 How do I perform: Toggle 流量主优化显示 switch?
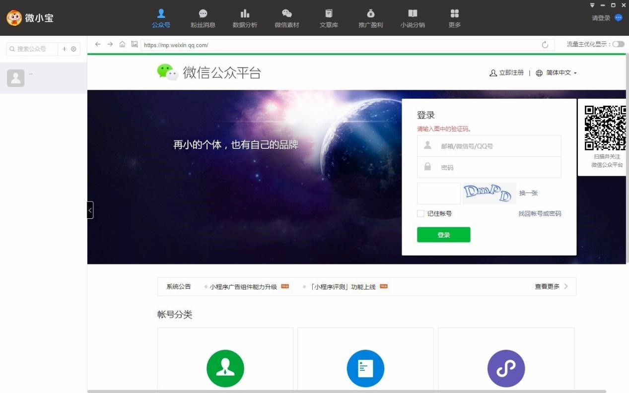pyautogui.click(x=619, y=44)
